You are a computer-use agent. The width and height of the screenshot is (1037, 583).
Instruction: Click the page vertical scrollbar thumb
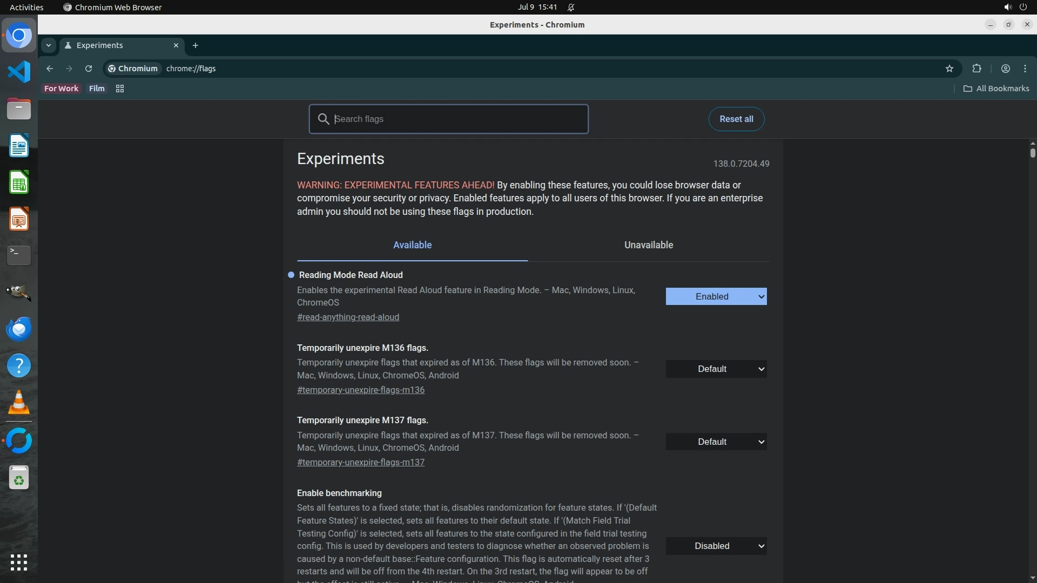(1032, 153)
